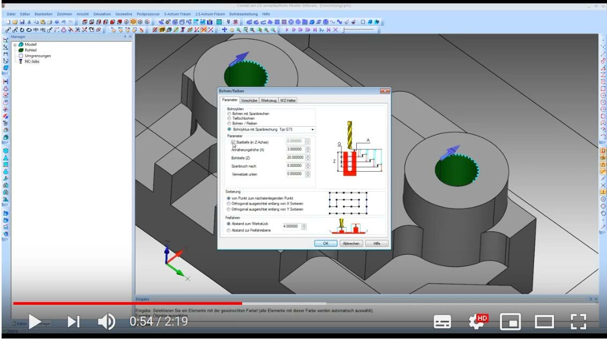Undo the last action in the toolbar

click(x=64, y=22)
